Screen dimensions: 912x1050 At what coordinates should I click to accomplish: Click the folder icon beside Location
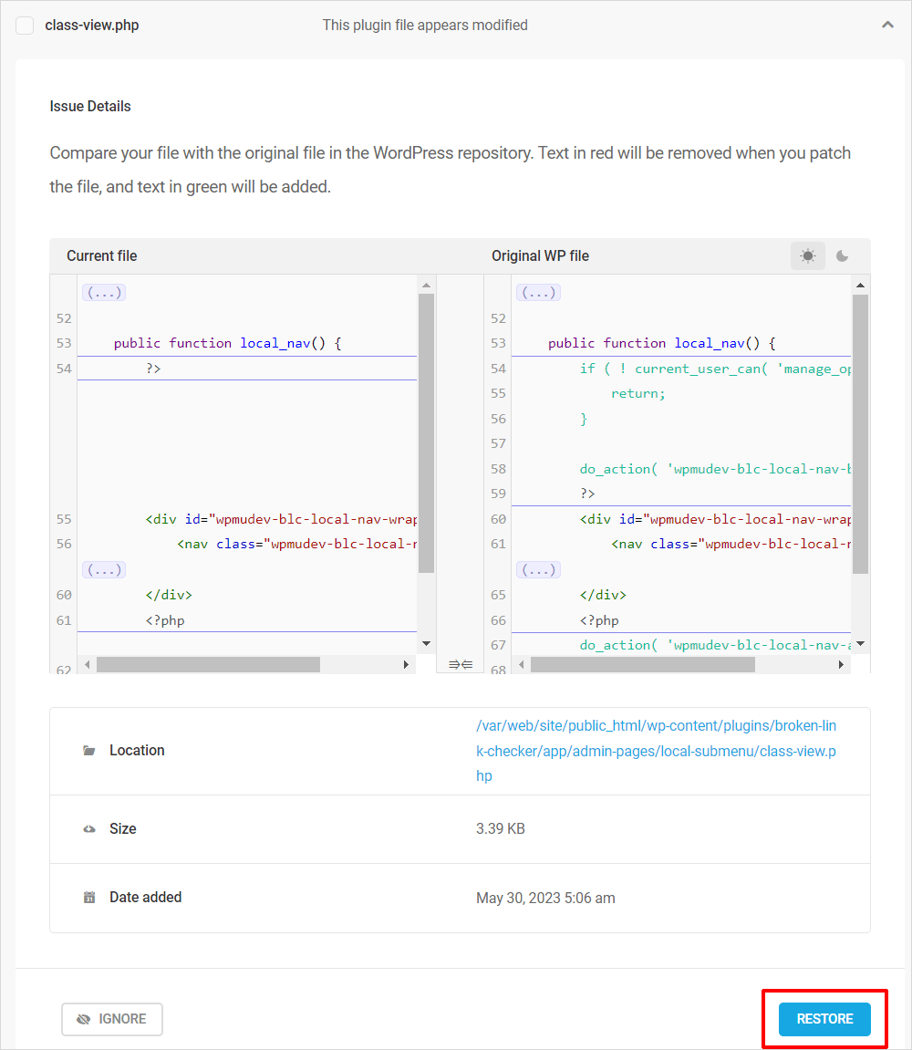click(x=88, y=751)
